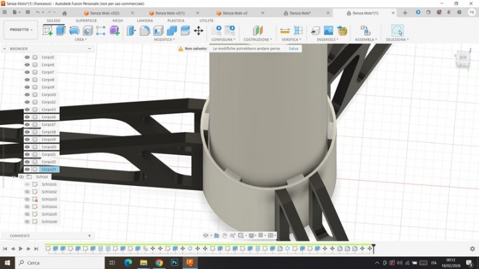479x269 pixels.
Task: Click the ViewCube in the viewport corner
Action: tap(462, 57)
